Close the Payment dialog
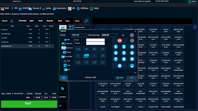This screenshot has width=198, height=111. click(x=135, y=31)
